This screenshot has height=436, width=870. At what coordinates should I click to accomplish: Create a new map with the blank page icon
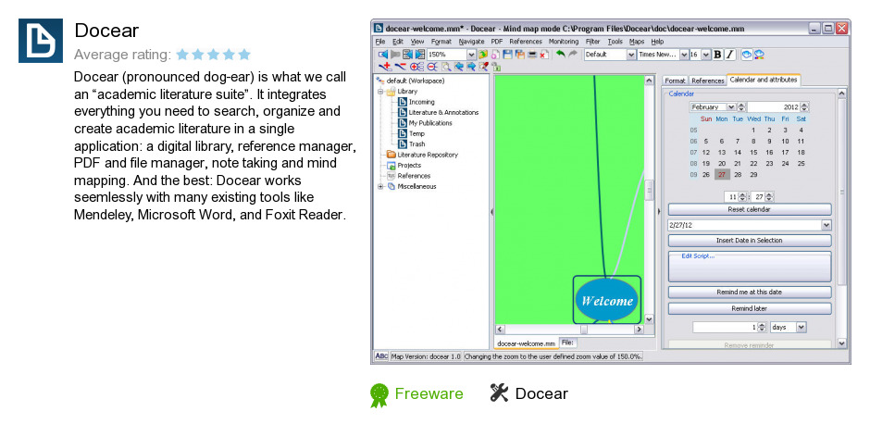tap(495, 55)
